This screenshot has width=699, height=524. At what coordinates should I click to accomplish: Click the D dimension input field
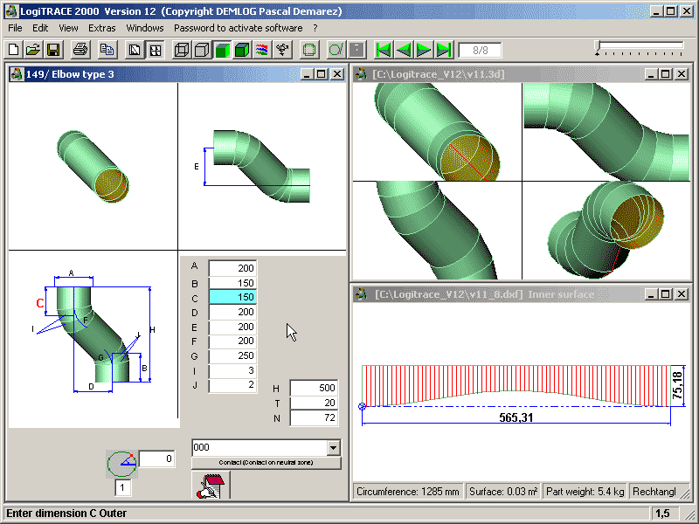(x=232, y=312)
